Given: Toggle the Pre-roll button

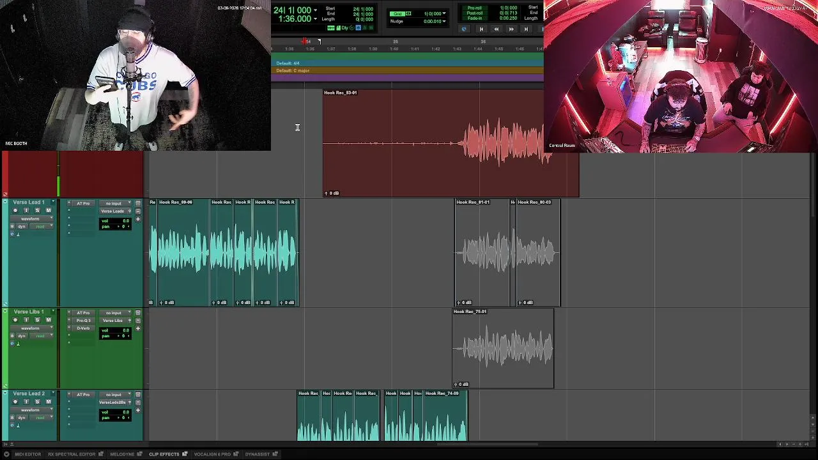Looking at the screenshot, I should [x=475, y=8].
